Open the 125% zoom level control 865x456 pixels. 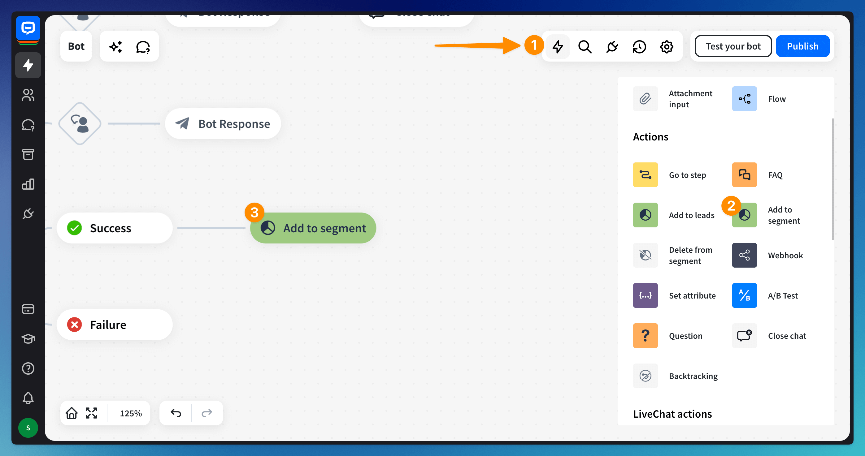(x=131, y=413)
